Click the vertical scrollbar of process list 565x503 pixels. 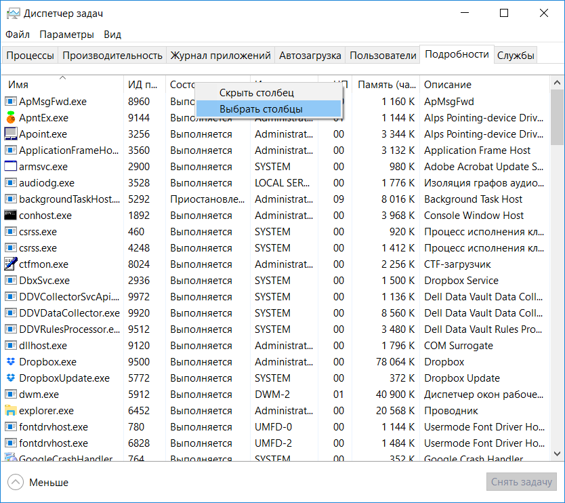tap(558, 271)
